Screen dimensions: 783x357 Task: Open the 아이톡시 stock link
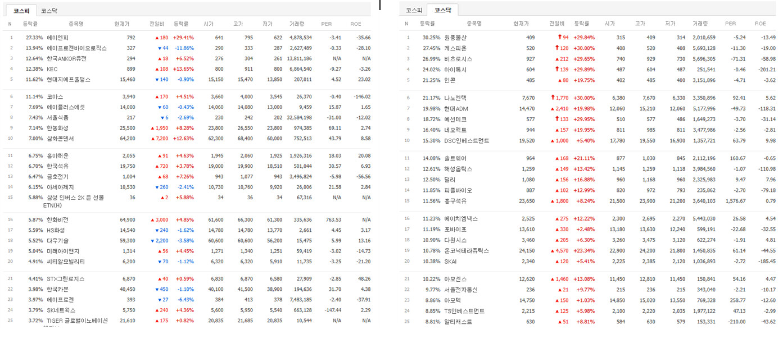(x=455, y=70)
